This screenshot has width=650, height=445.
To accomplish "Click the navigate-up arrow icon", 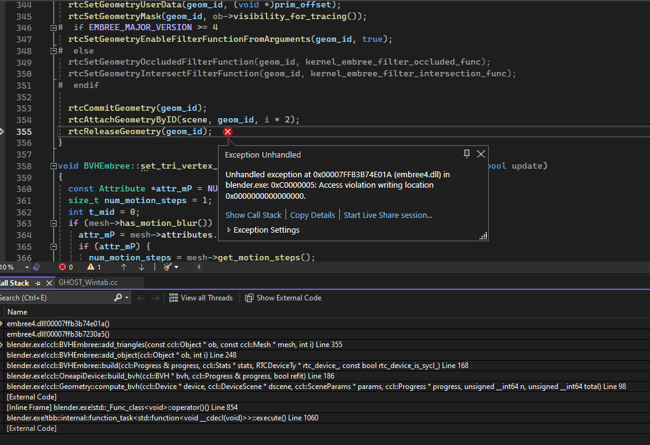I will pos(125,267).
